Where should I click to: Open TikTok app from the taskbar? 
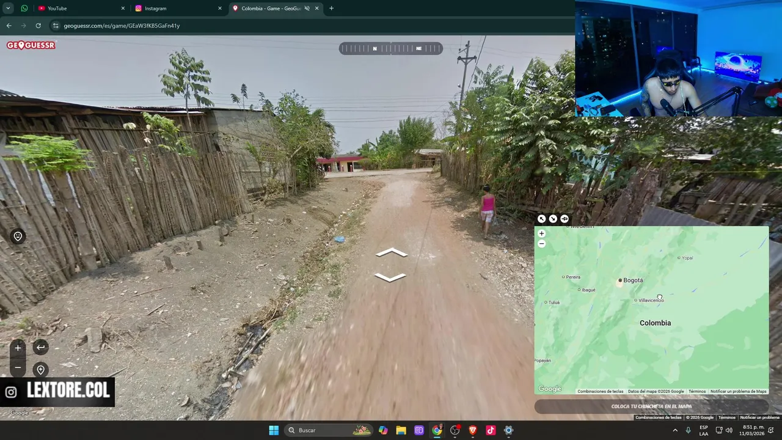[491, 430]
